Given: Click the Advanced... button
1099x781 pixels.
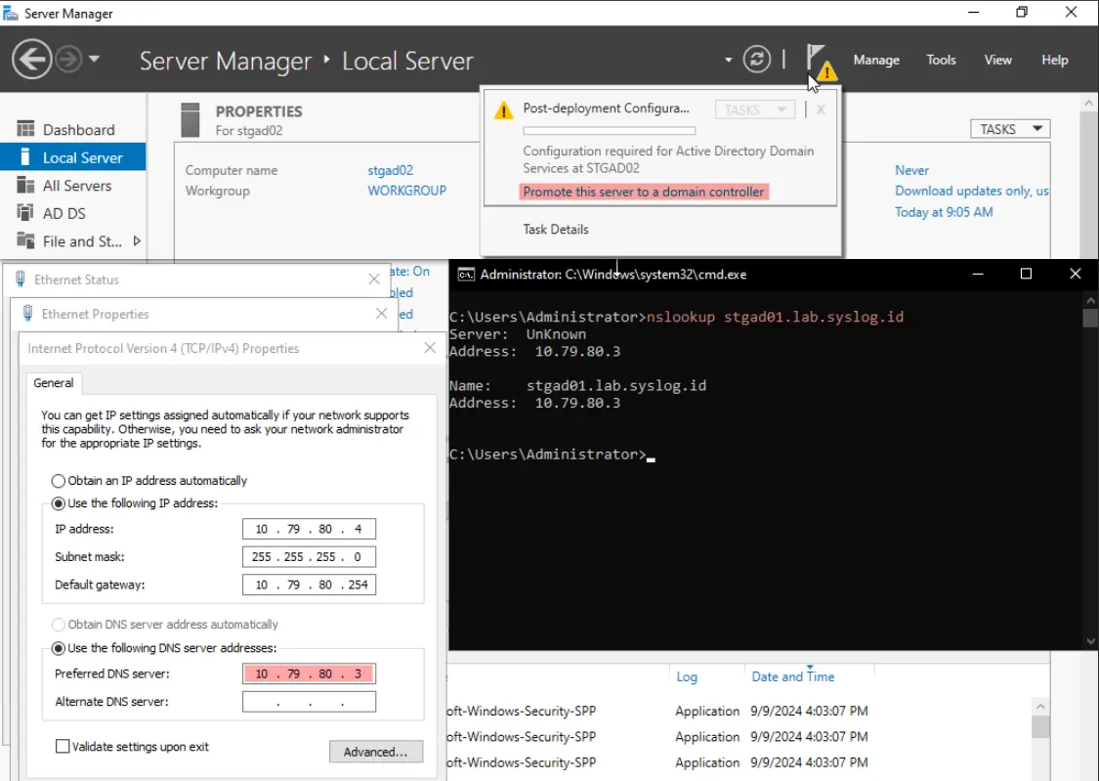Looking at the screenshot, I should (x=376, y=752).
